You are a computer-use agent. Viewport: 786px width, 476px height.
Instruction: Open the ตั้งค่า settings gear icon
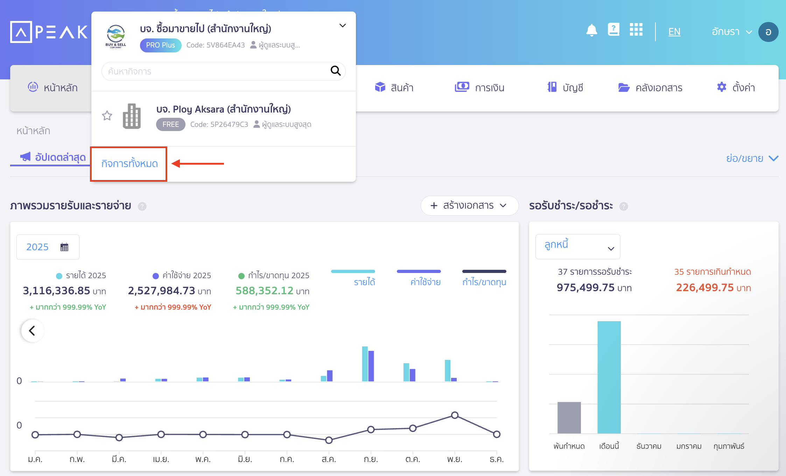(721, 87)
